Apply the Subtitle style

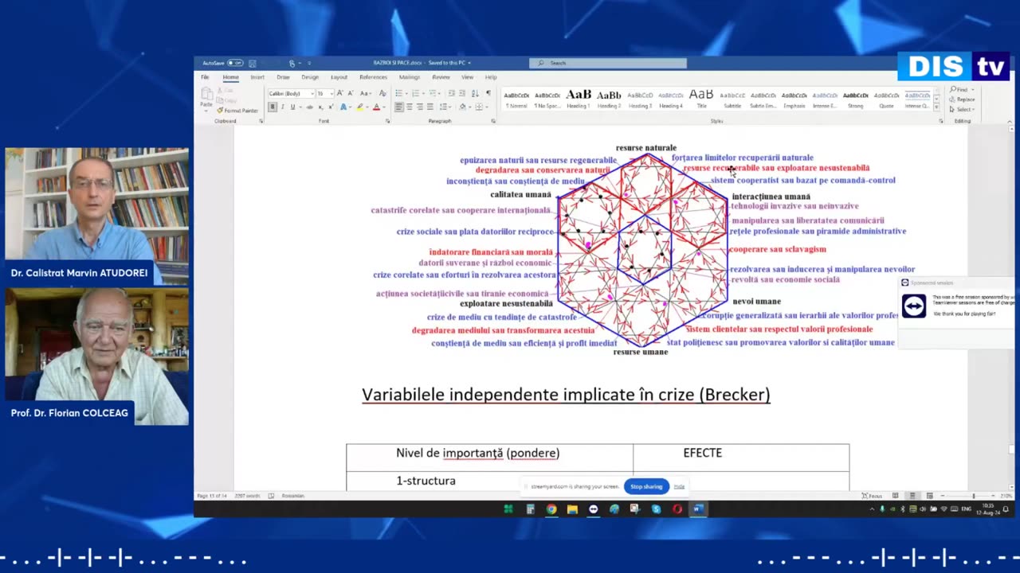pos(732,98)
